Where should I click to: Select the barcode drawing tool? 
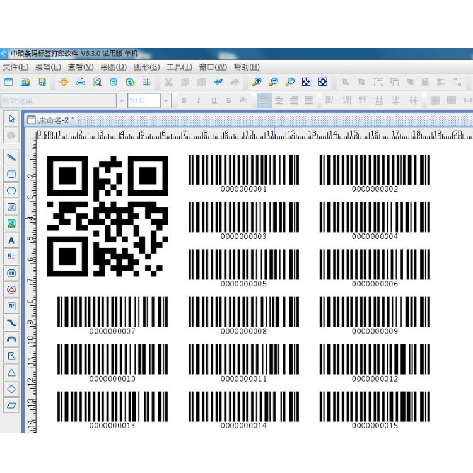(11, 273)
